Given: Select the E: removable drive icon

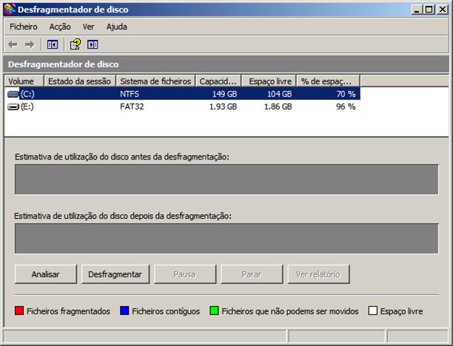Looking at the screenshot, I should tap(13, 106).
